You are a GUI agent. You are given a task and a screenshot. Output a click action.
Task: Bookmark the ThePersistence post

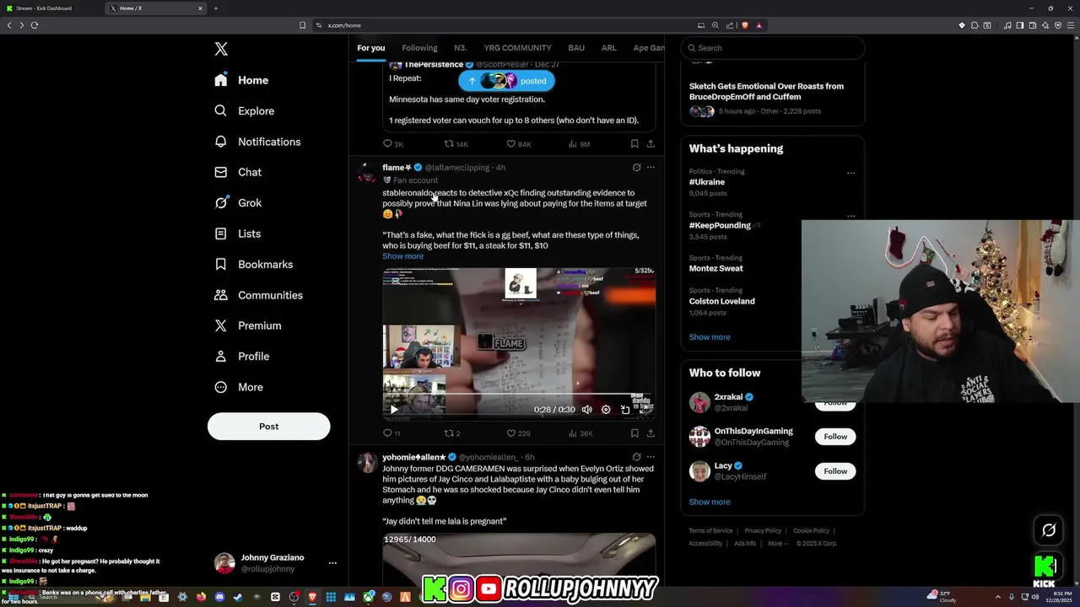[x=634, y=144]
